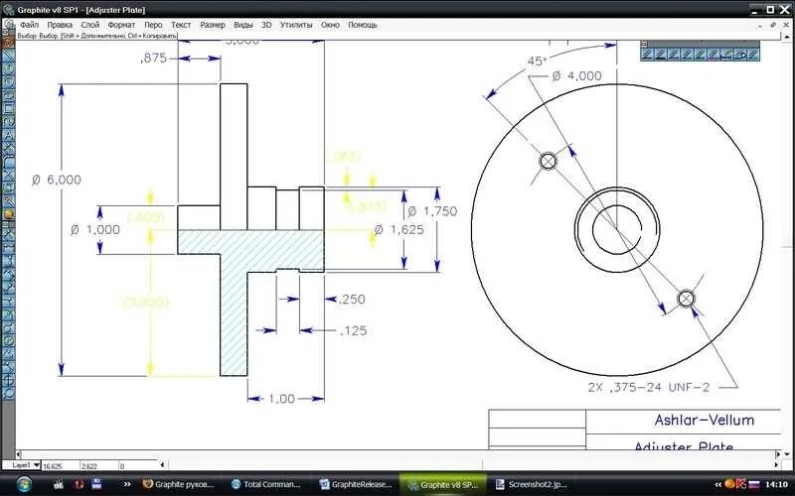This screenshot has height=496, width=795.
Task: Click the orange sphere icon in left toolbar
Action: 9,214
